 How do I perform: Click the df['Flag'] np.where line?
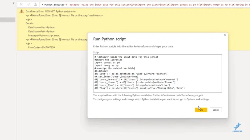click(139, 88)
